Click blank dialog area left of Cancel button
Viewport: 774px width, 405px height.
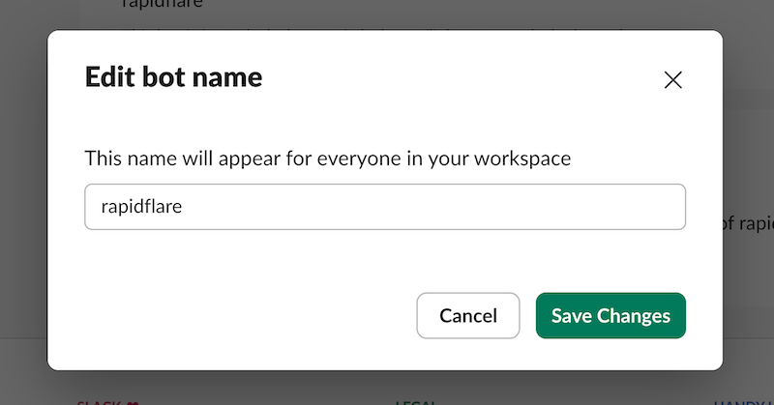pos(242,316)
